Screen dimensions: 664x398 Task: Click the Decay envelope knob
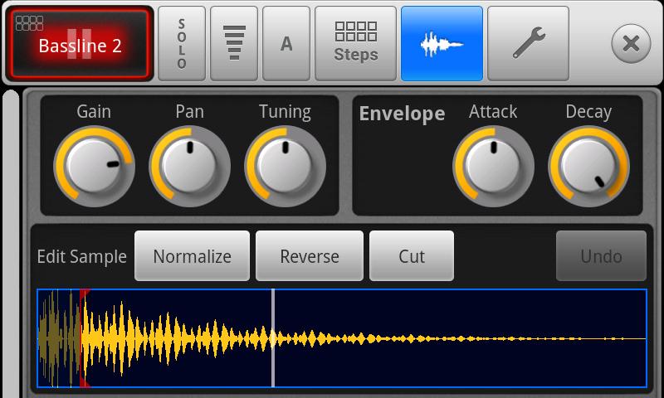tap(588, 166)
